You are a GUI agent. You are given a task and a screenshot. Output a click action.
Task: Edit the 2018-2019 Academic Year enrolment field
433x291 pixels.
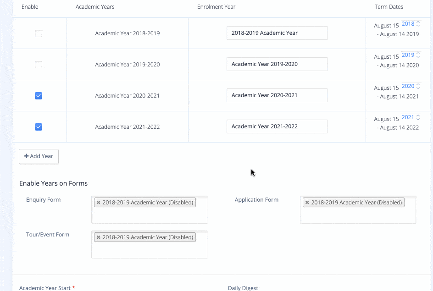point(277,33)
